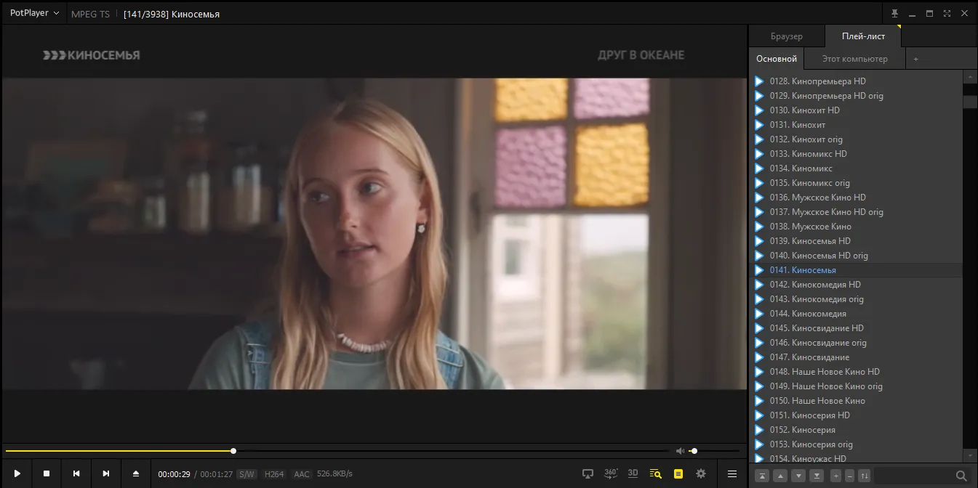Viewport: 978px width, 488px height.
Task: Move selected item to top of playlist
Action: [762, 476]
